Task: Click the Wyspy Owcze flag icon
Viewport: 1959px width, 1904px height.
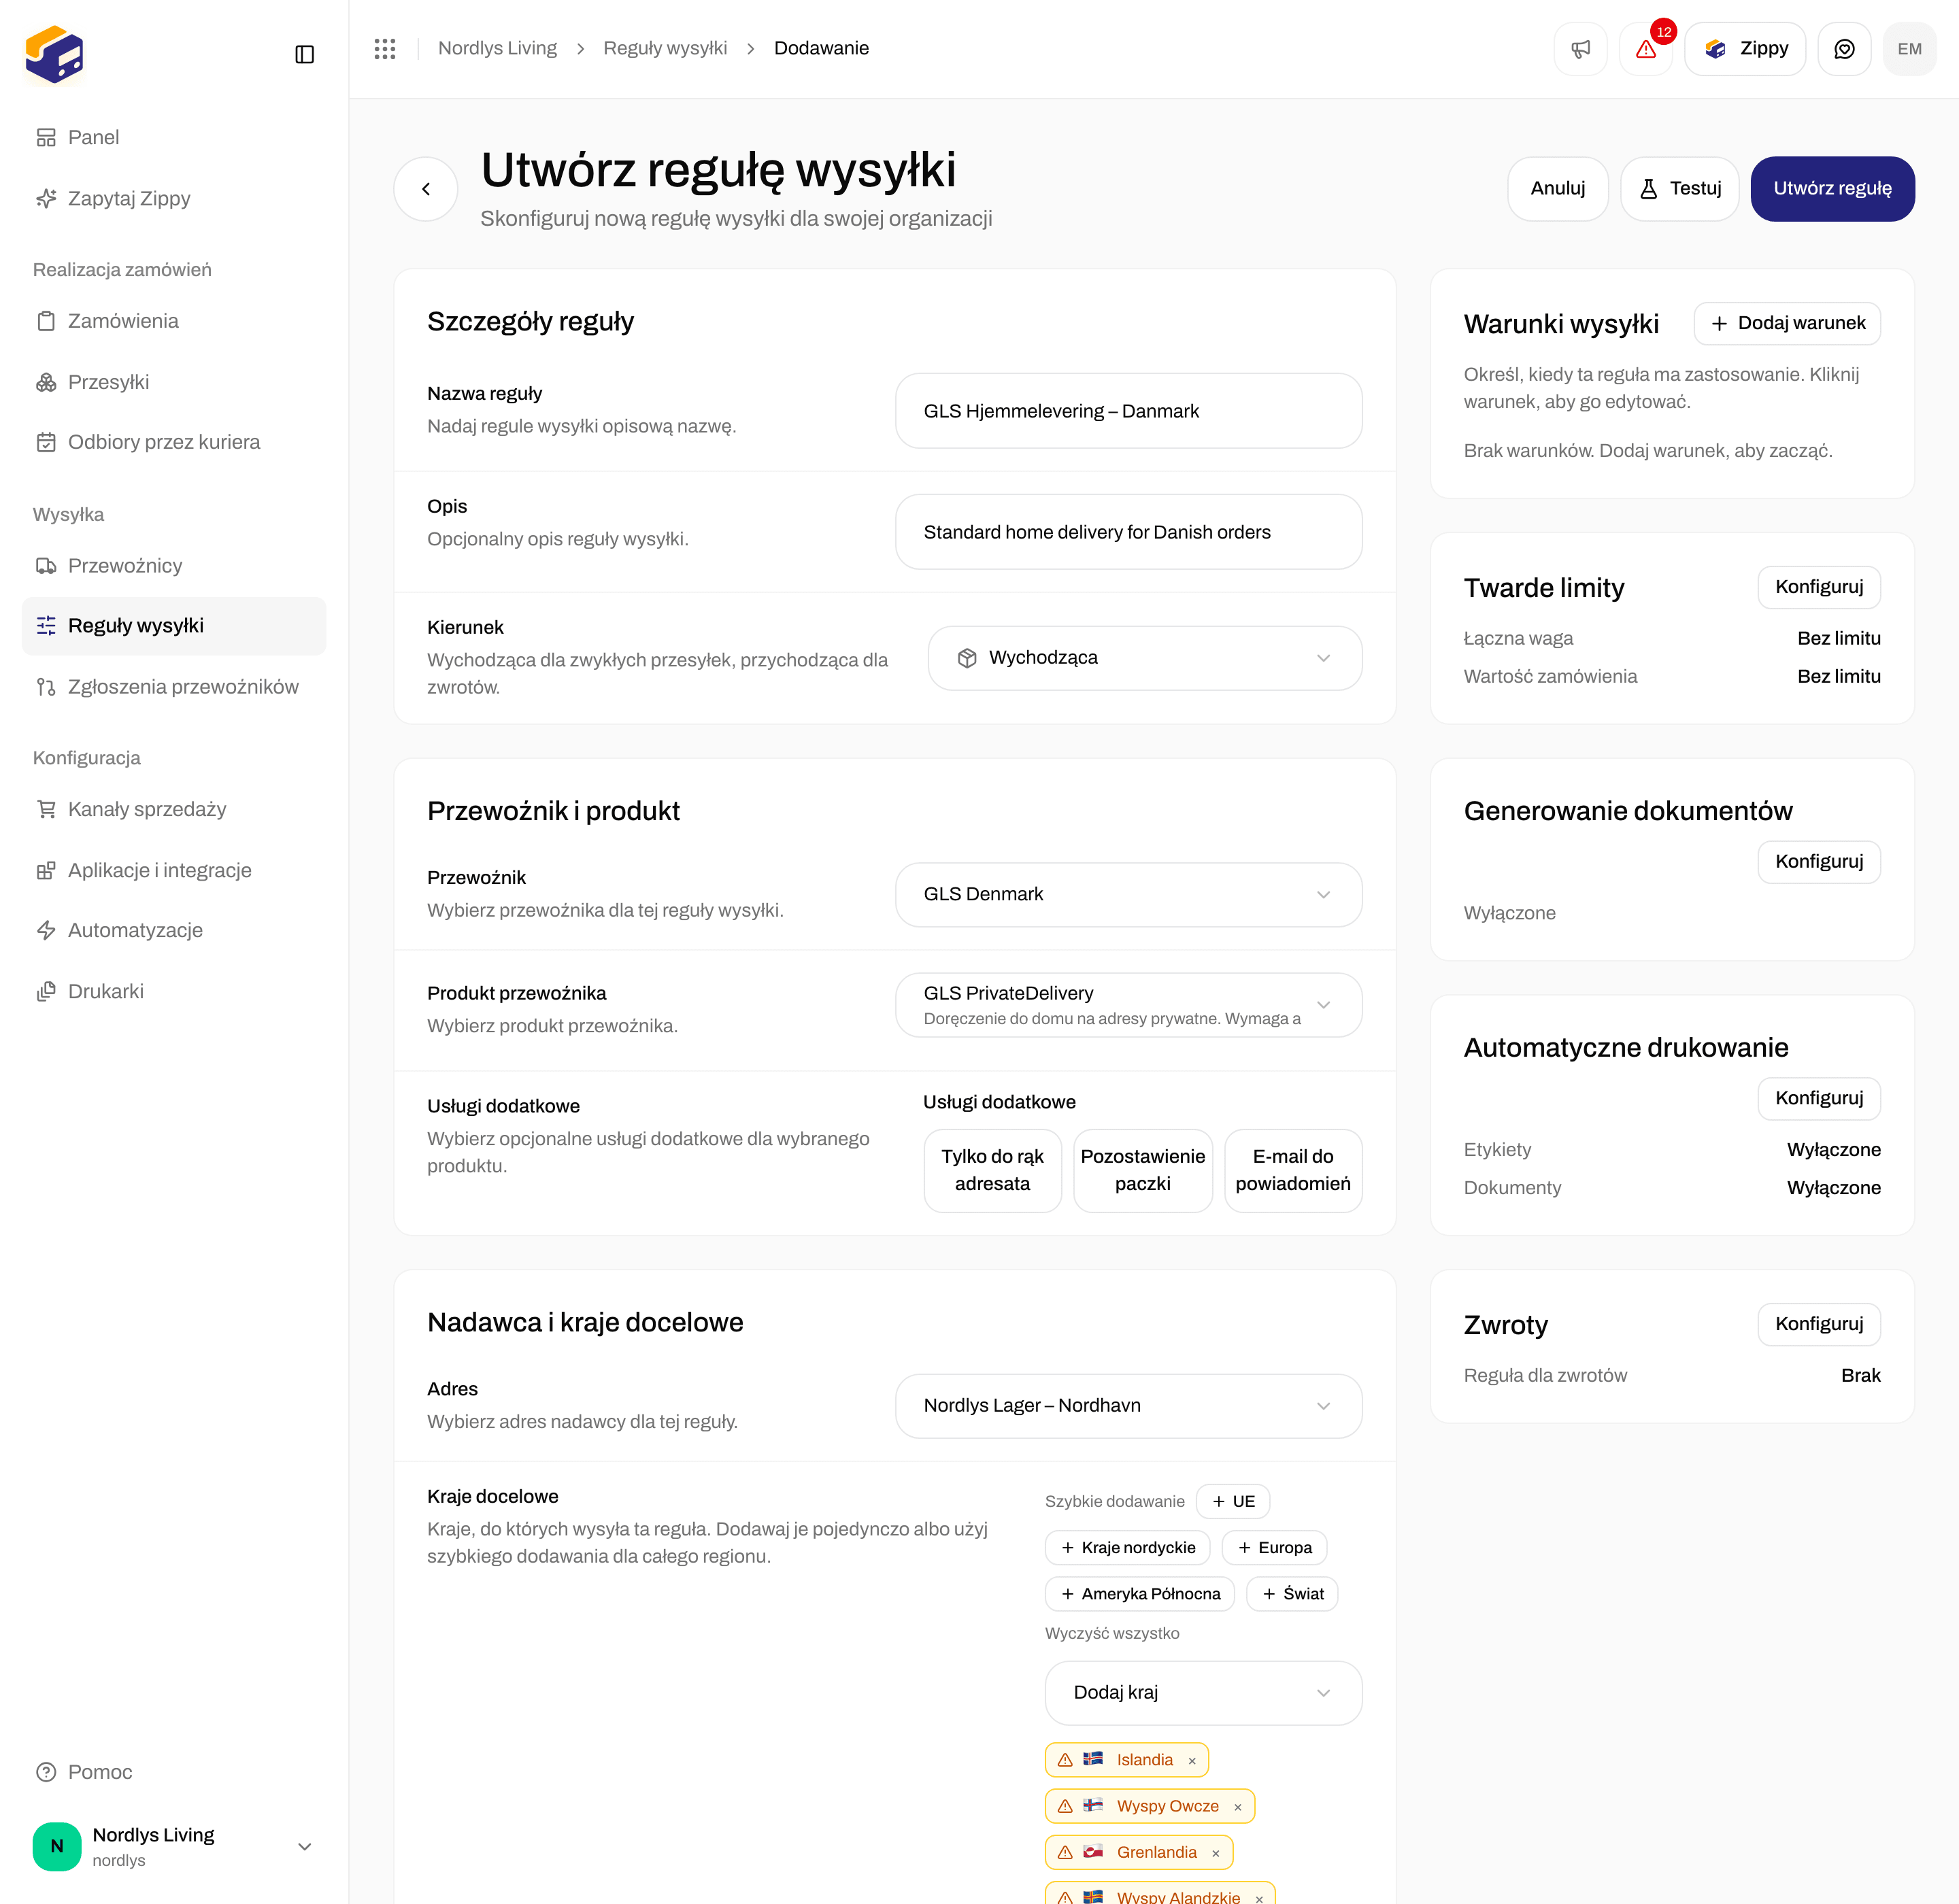Action: click(x=1094, y=1806)
